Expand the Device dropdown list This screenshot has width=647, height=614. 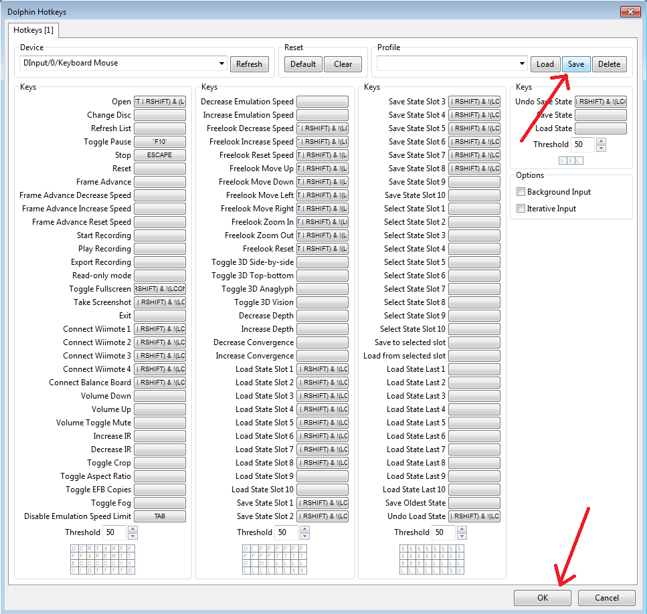221,63
